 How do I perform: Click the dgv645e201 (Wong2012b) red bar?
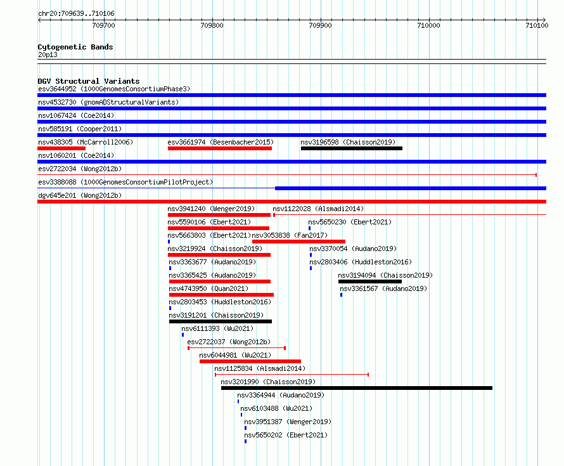(292, 202)
